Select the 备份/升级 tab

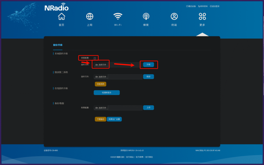[x=58, y=45]
